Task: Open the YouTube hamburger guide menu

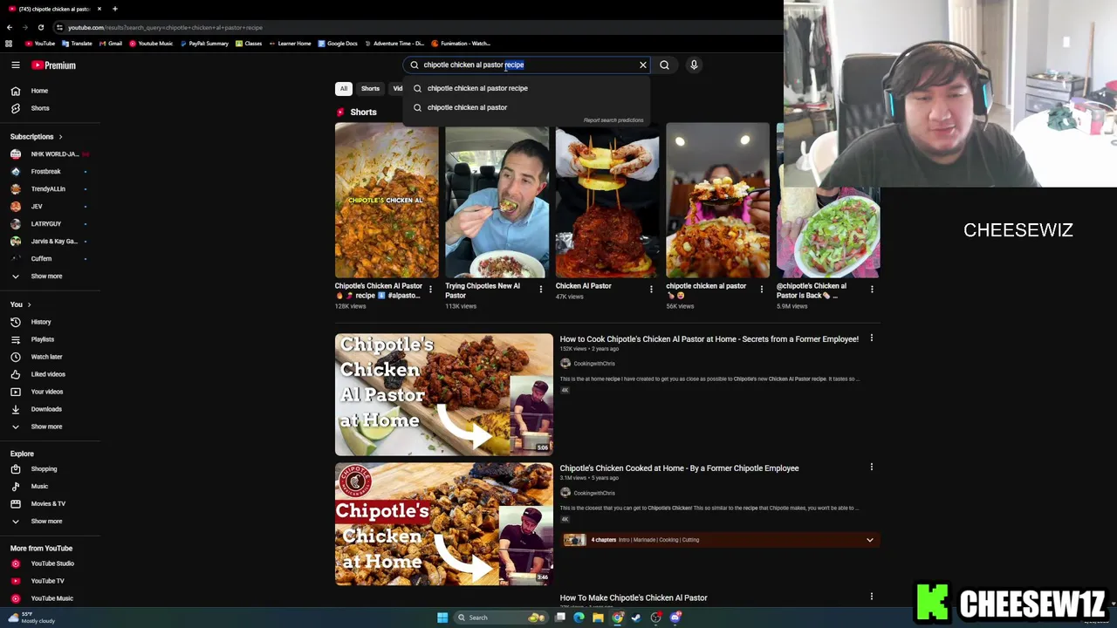Action: coord(16,65)
